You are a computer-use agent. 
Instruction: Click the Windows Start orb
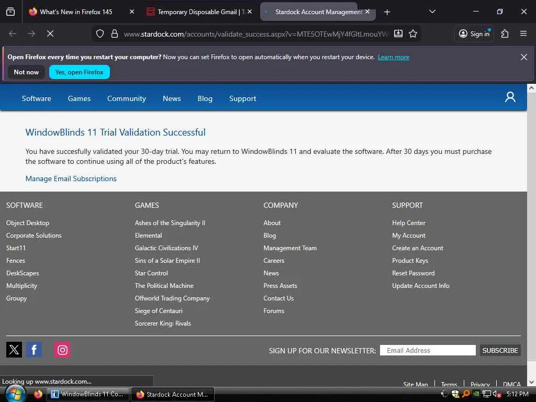coord(15,394)
